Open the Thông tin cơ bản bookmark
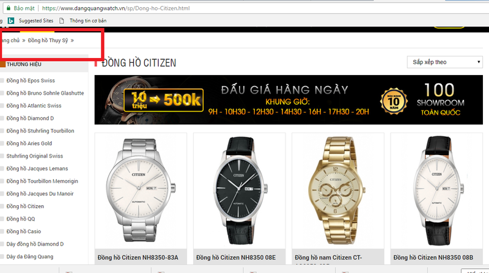Image resolution: width=489 pixels, height=273 pixels. click(88, 21)
